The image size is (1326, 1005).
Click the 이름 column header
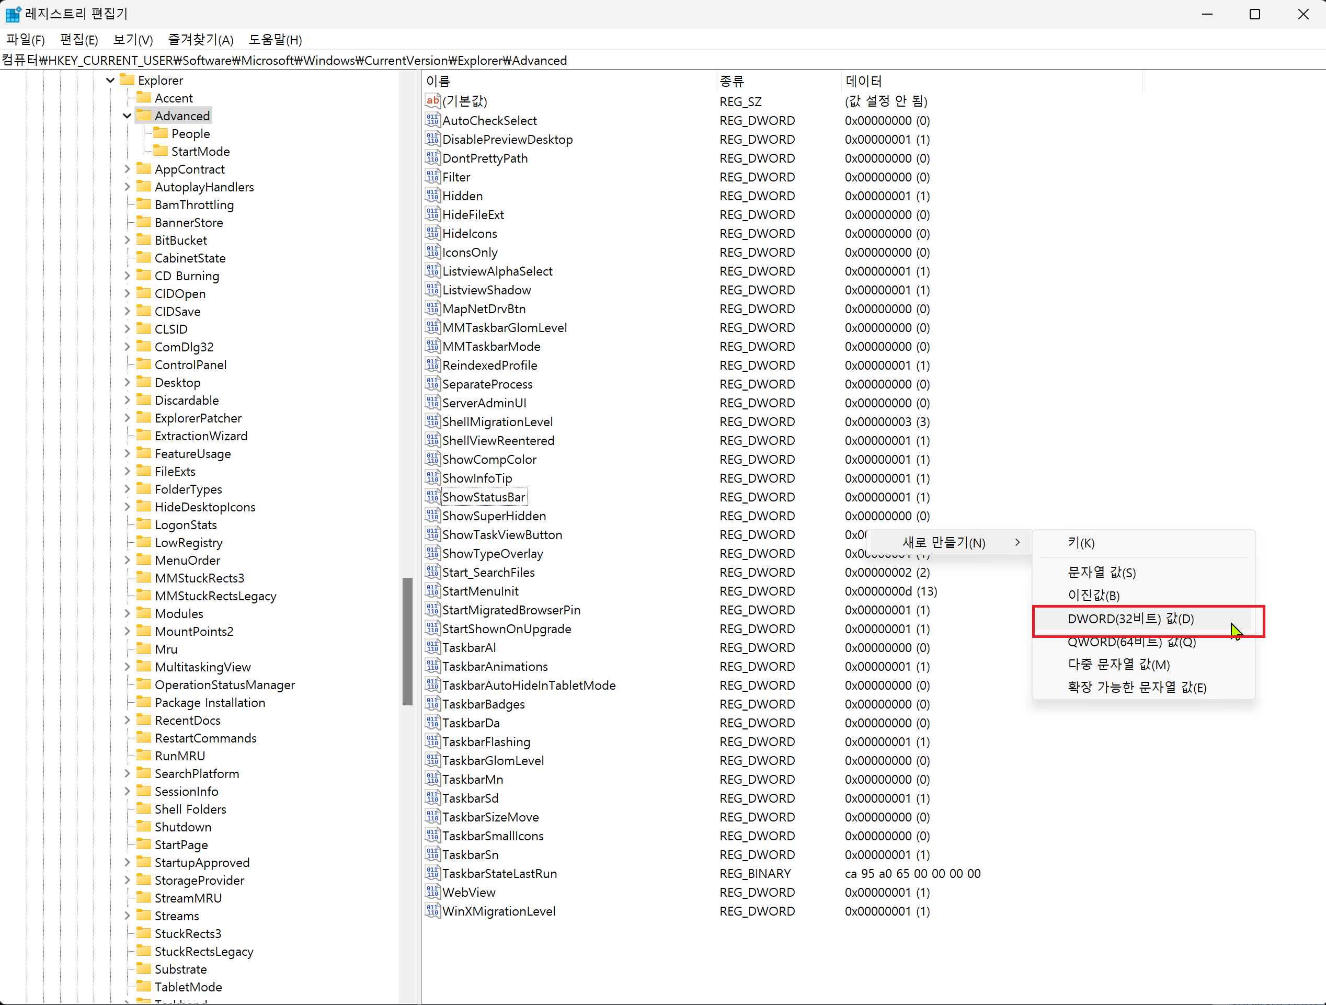(439, 81)
